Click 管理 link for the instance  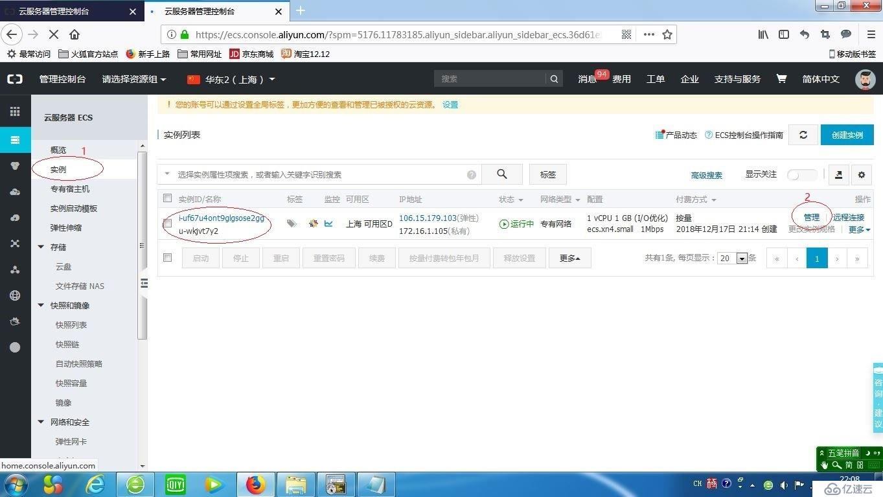pos(812,218)
